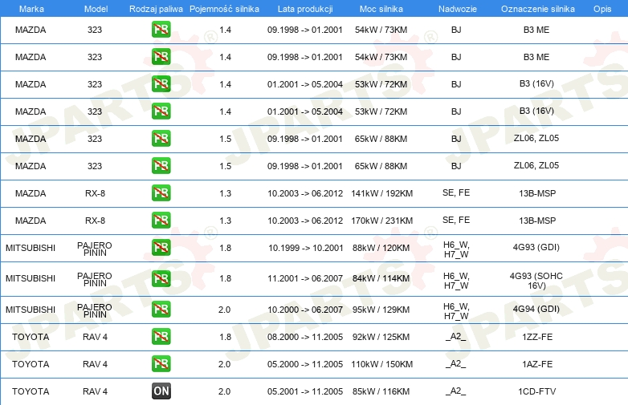Click body code H6_W, H7_W in 4G93 (GDI) row
Screen dimensions: 628x405
tap(456, 249)
